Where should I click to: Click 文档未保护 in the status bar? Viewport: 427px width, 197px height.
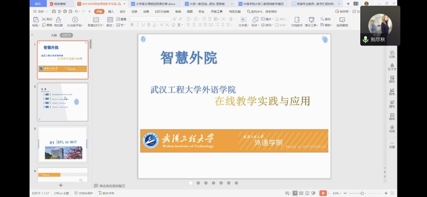tap(83, 193)
